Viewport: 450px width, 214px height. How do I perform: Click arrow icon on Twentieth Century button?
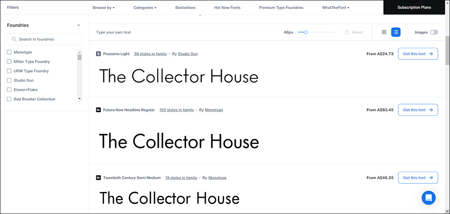(431, 178)
